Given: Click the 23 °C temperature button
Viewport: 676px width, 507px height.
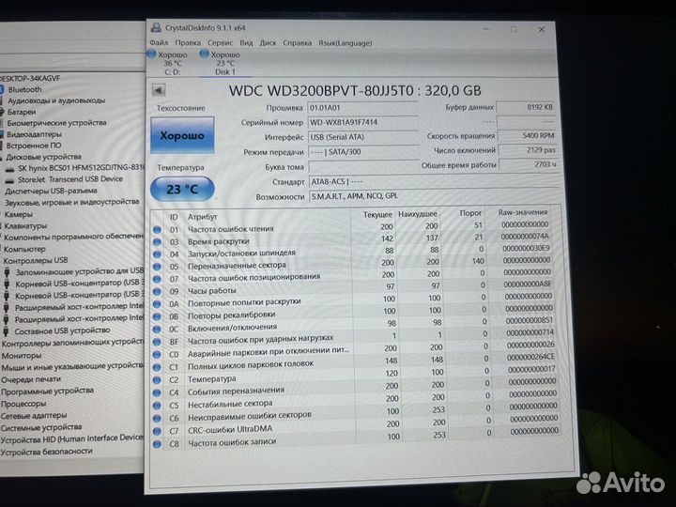Looking at the screenshot, I should [182, 190].
